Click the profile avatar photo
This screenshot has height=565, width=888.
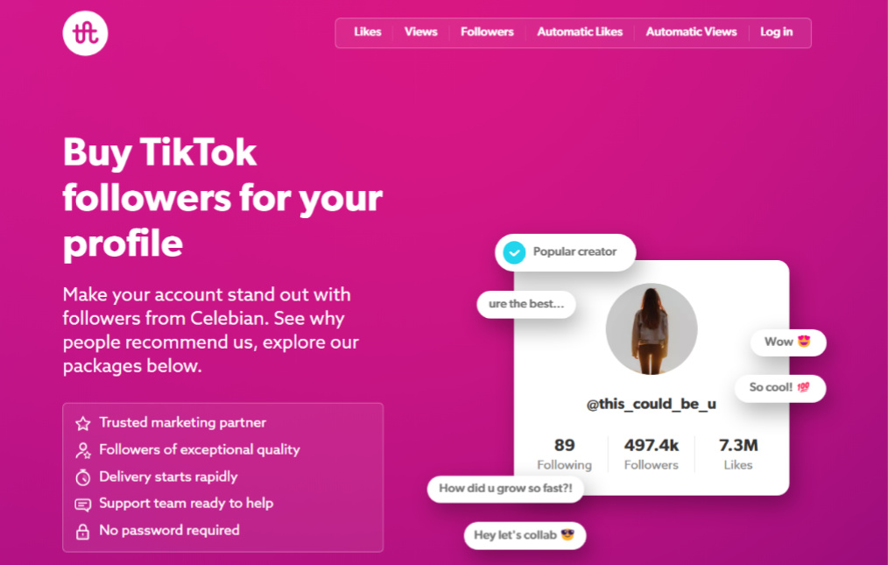pyautogui.click(x=652, y=328)
